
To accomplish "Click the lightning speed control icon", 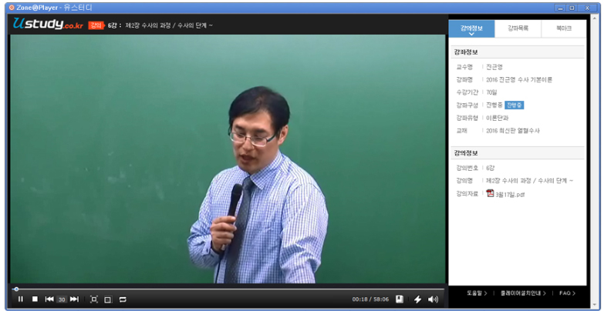I will click(x=418, y=299).
